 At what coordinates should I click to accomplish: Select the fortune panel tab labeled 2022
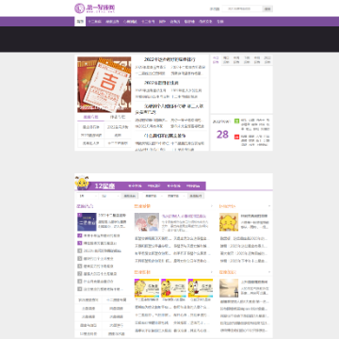[267, 60]
